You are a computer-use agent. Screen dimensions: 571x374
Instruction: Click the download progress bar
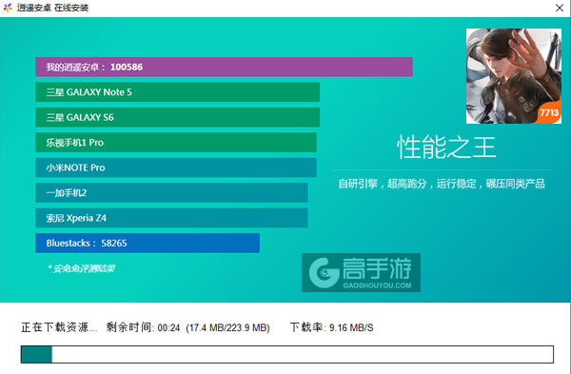point(287,354)
